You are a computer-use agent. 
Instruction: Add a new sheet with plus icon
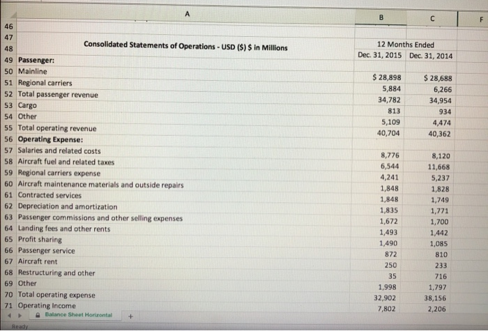pyautogui.click(x=131, y=316)
